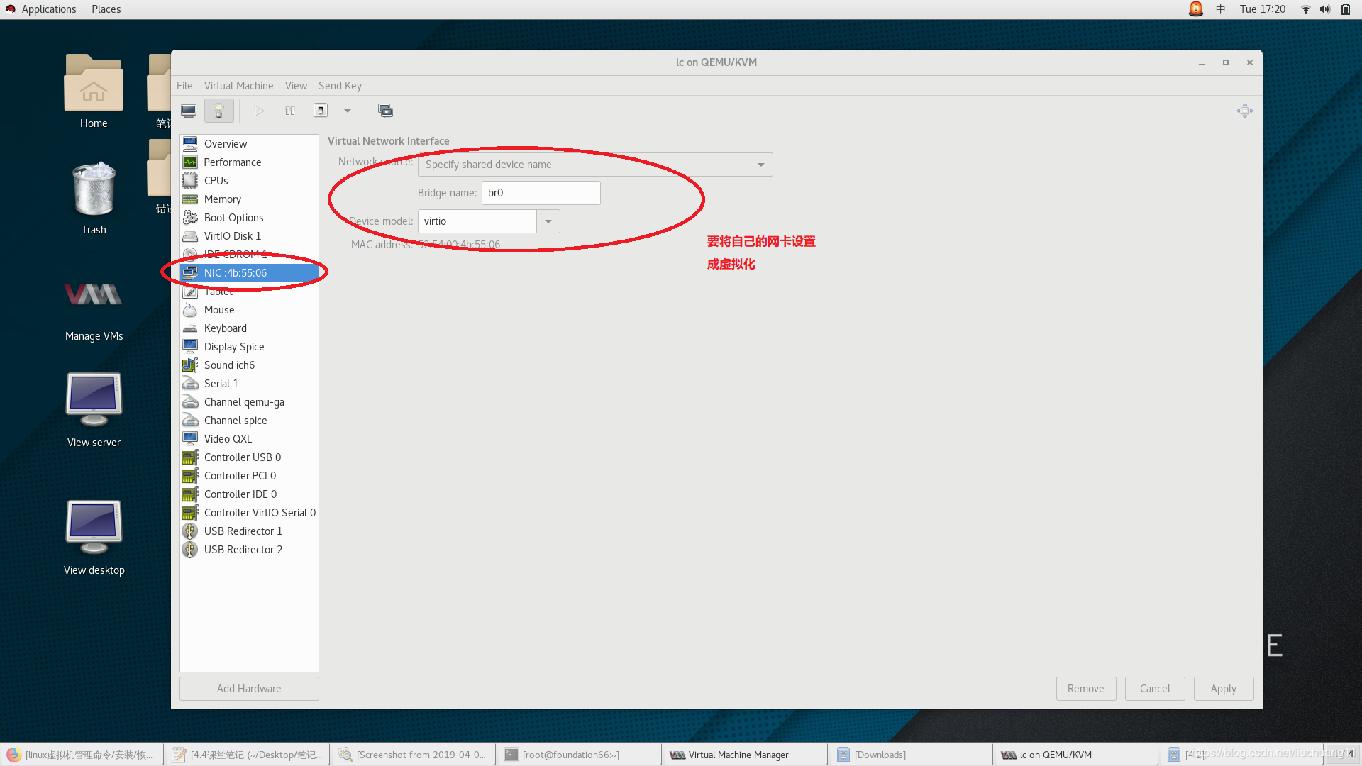Select Controller IDE 0 entry

click(x=249, y=494)
